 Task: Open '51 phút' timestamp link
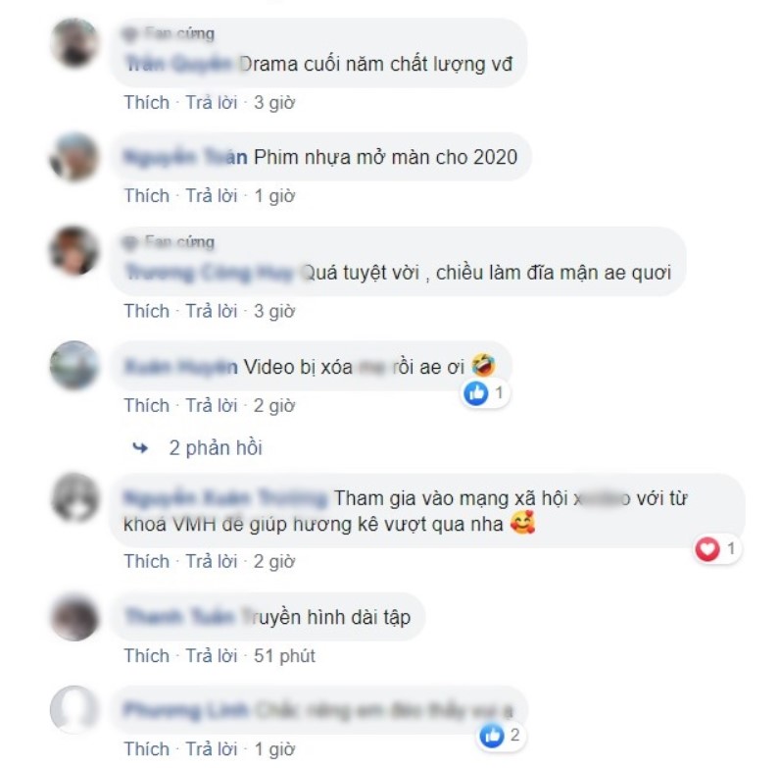tap(284, 656)
